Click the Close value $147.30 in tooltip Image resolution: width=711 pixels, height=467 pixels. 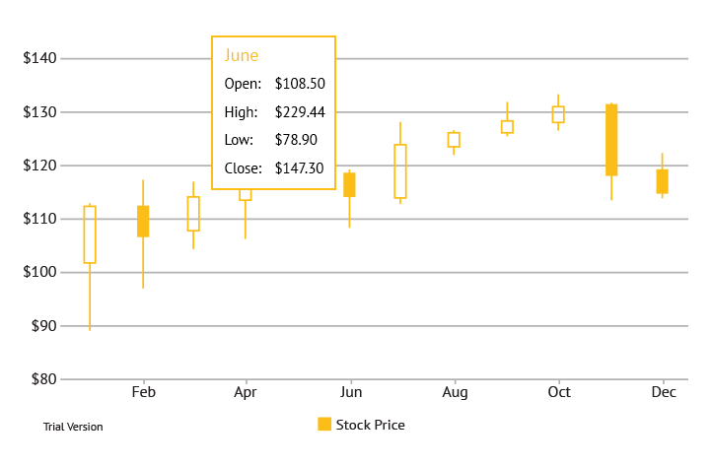coord(300,168)
